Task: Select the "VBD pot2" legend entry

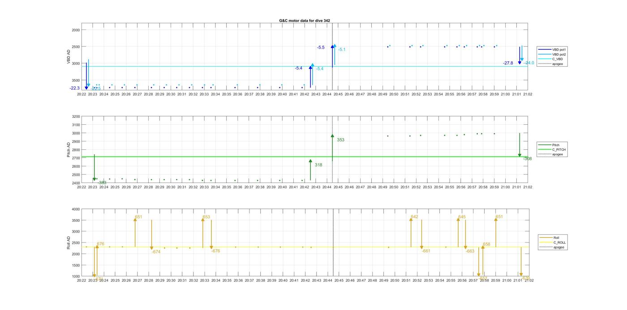Action: tap(552, 55)
